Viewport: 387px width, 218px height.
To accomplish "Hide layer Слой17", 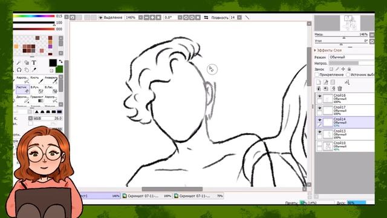I will click(x=320, y=108).
